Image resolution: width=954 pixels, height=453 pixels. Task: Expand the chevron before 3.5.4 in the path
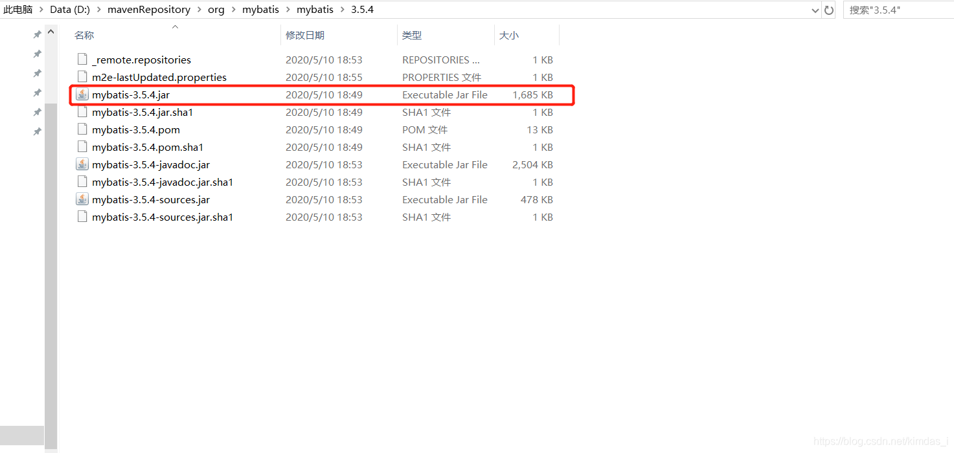(342, 10)
